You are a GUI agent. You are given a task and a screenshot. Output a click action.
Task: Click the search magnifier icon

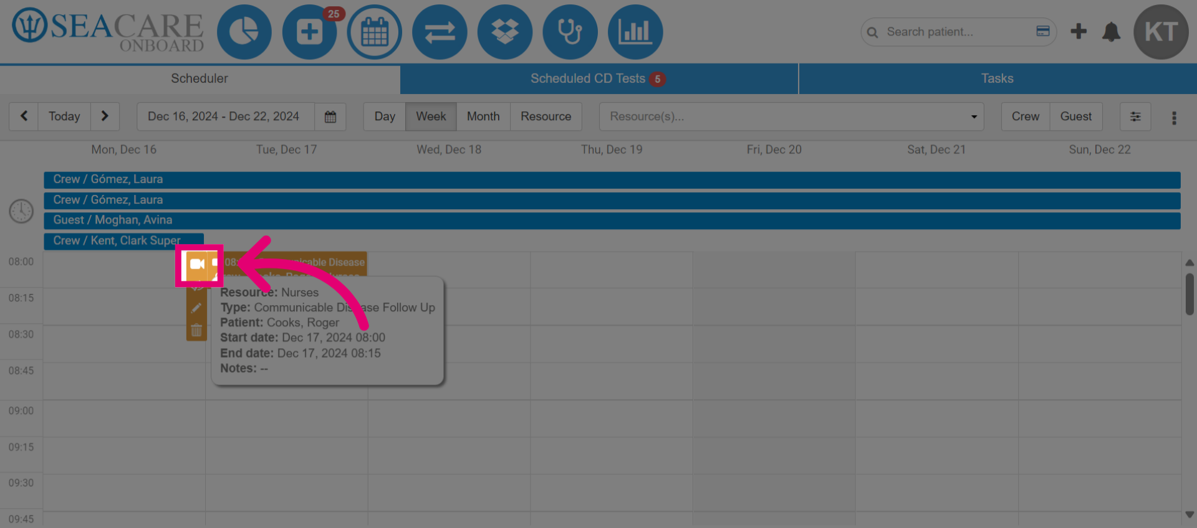873,32
